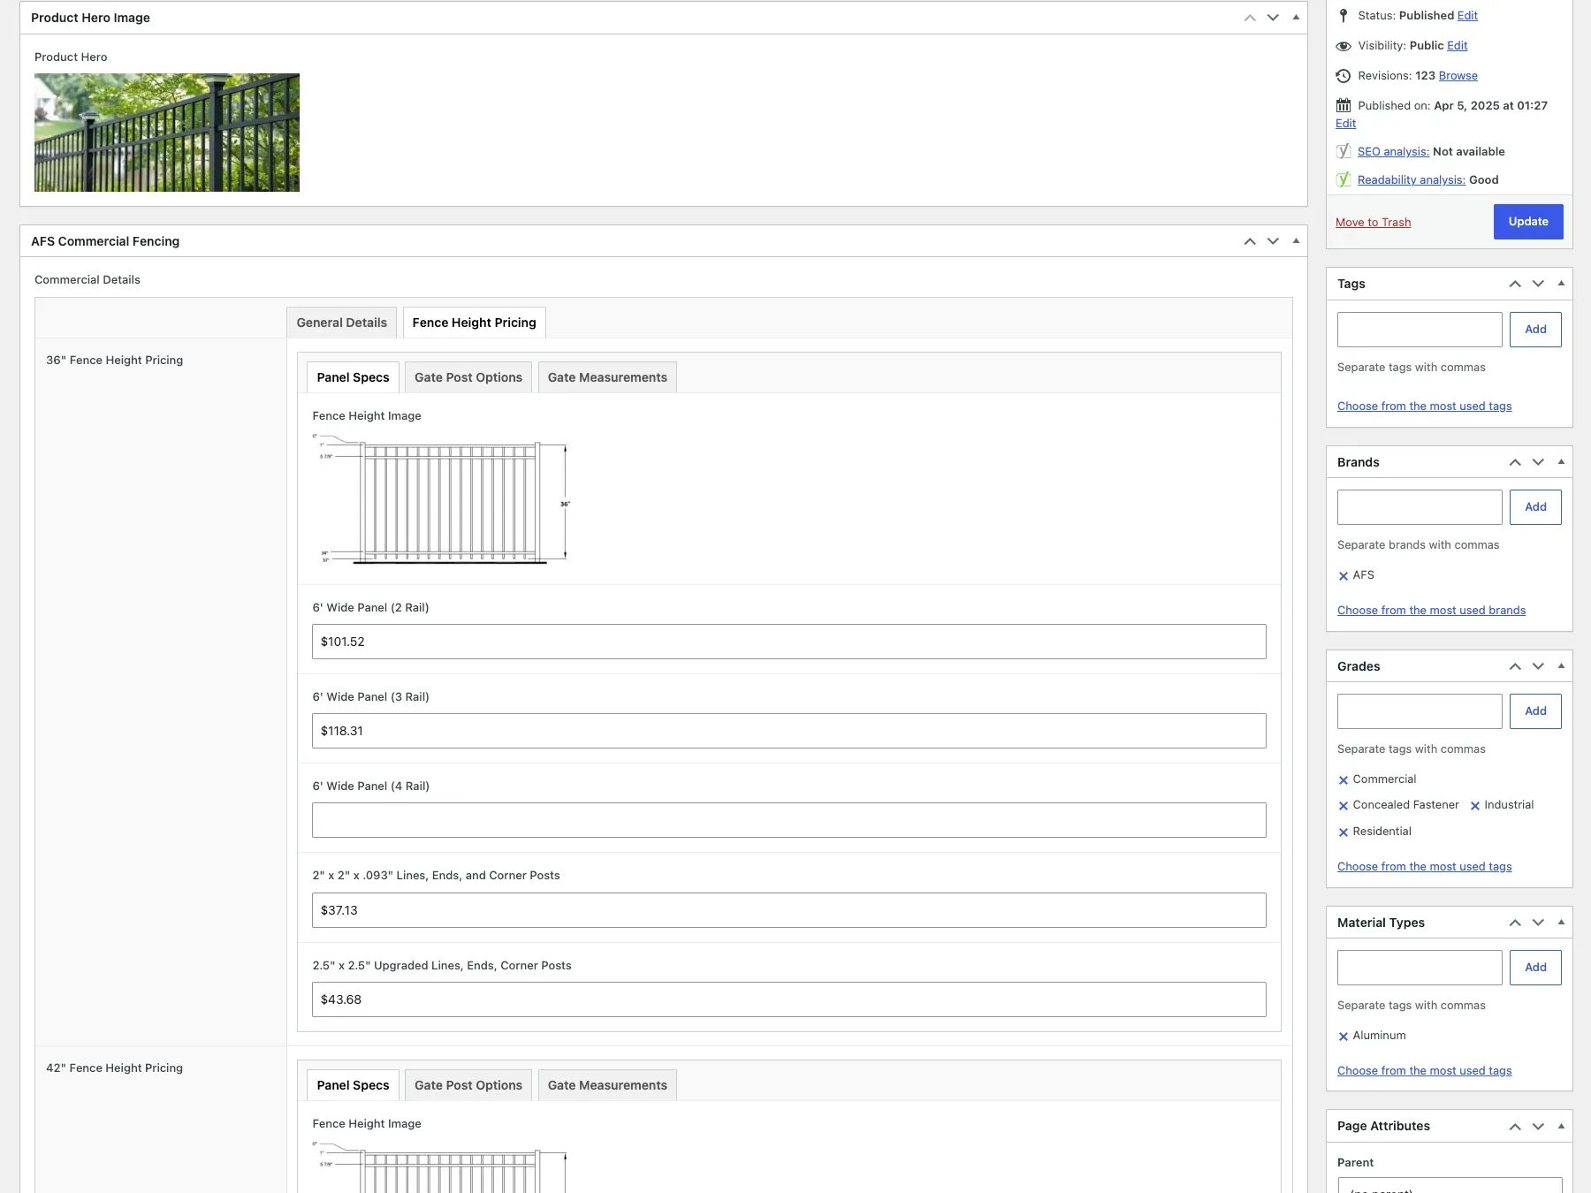Move Material Types panel up
Image resolution: width=1591 pixels, height=1193 pixels.
(1515, 923)
